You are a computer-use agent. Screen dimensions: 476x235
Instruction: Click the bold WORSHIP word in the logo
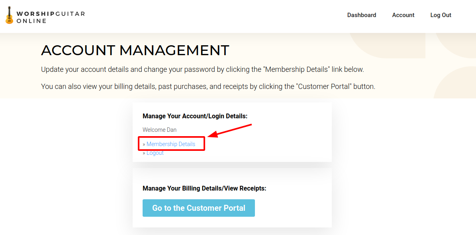point(35,14)
